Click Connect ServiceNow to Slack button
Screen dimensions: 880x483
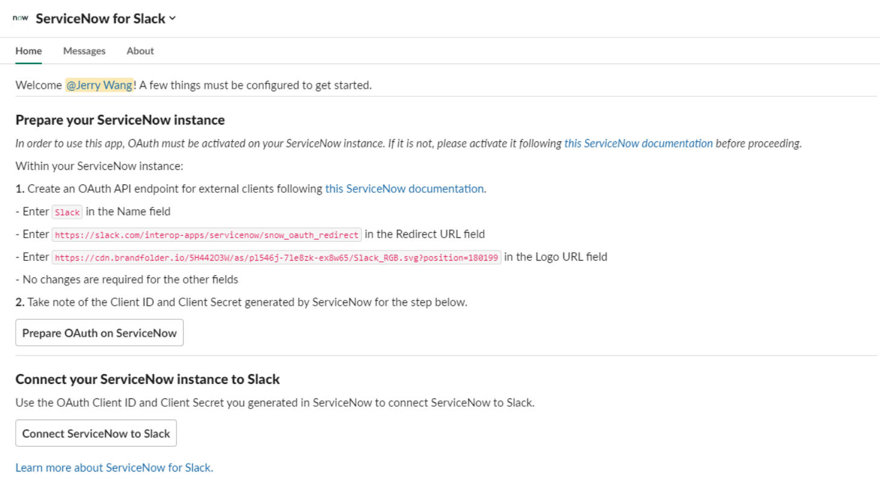pyautogui.click(x=96, y=433)
